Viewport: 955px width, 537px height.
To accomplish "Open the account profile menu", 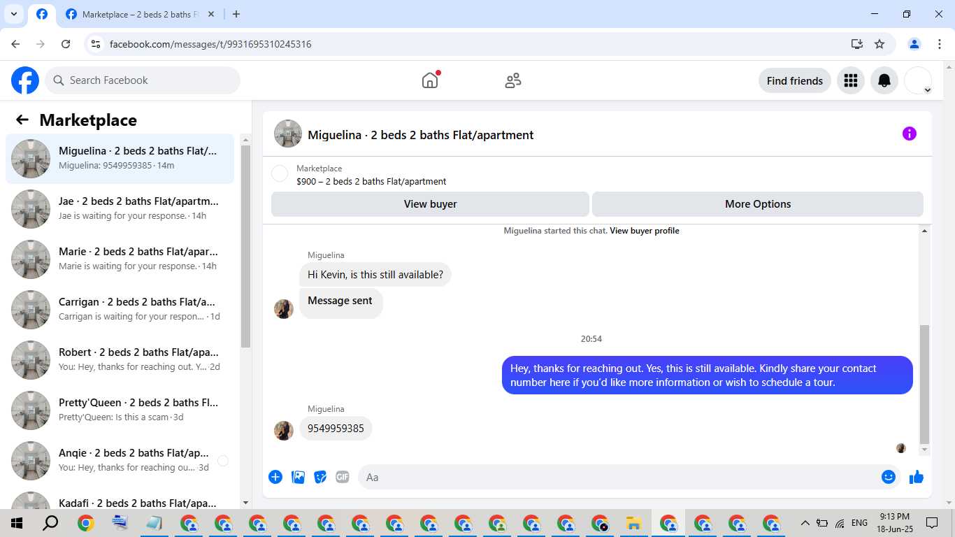I will pos(918,80).
